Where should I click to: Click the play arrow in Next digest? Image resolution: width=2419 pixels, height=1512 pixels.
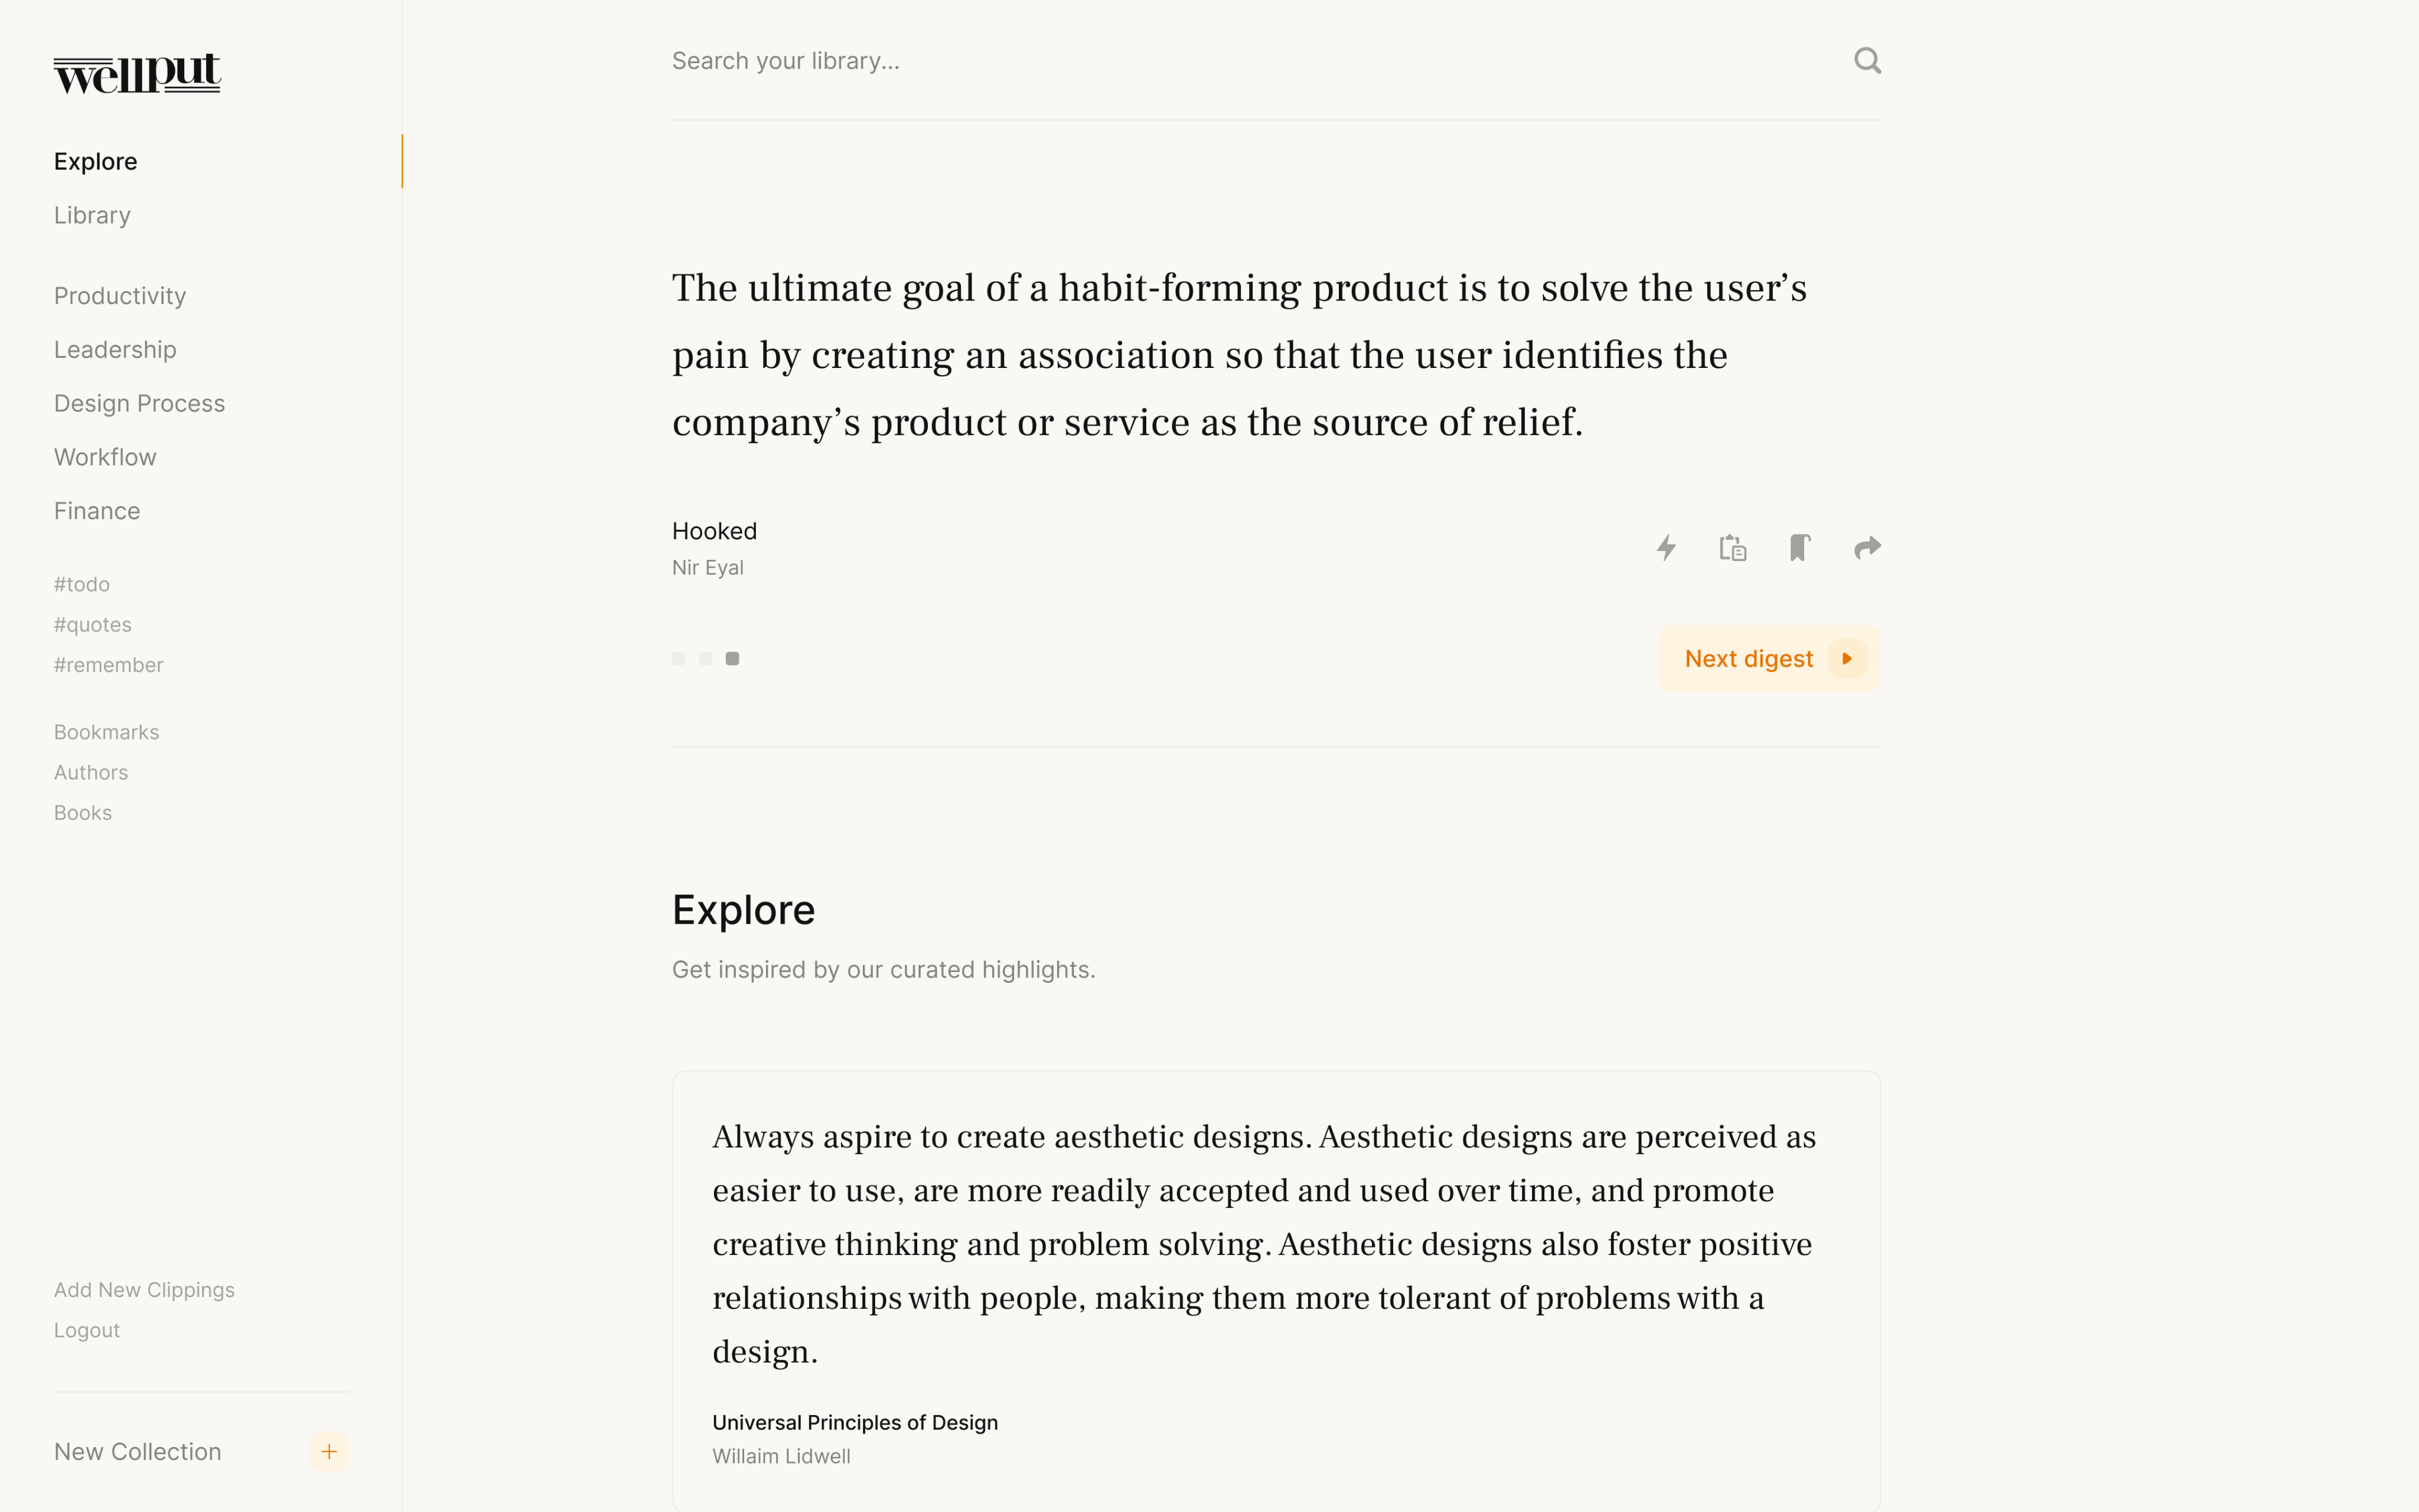click(x=1846, y=659)
